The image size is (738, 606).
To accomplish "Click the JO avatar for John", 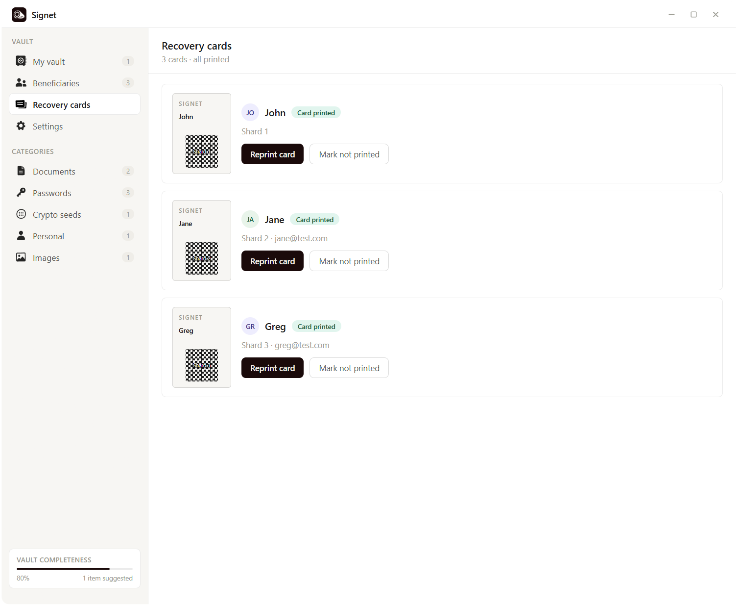I will coord(250,113).
